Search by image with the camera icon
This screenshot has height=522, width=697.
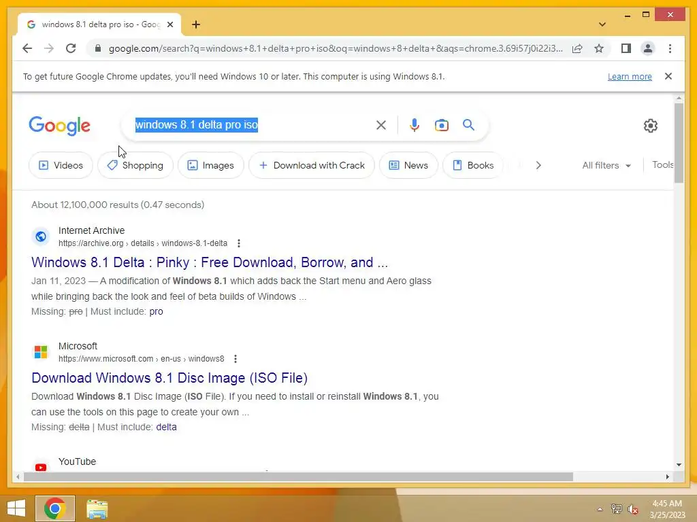(x=441, y=125)
